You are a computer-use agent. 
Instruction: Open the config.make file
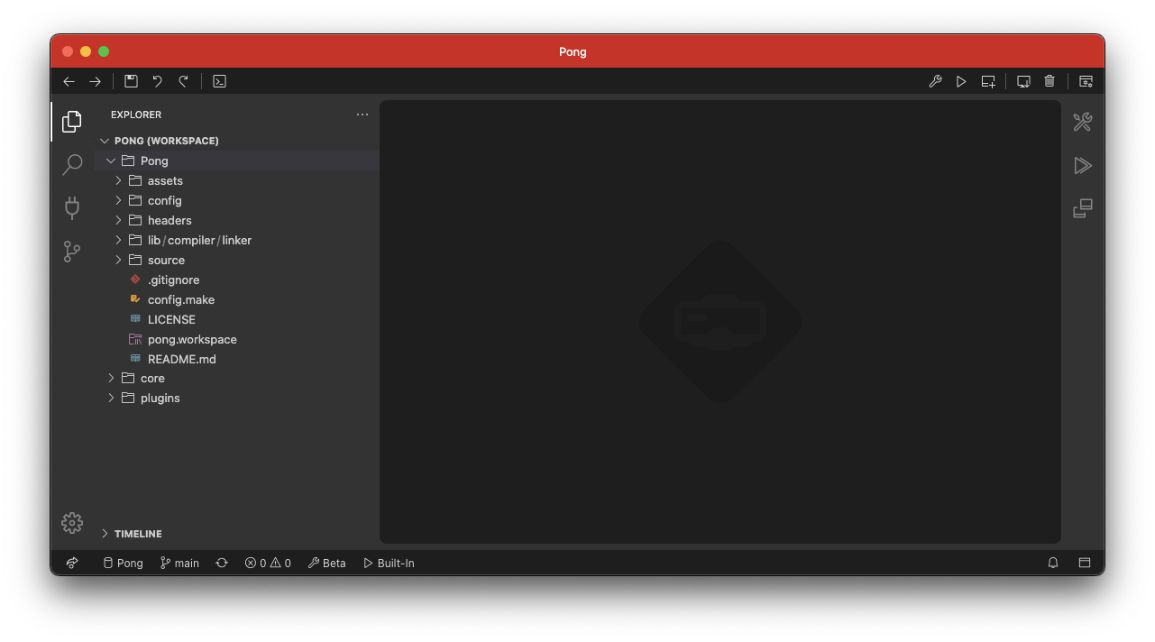(236, 299)
